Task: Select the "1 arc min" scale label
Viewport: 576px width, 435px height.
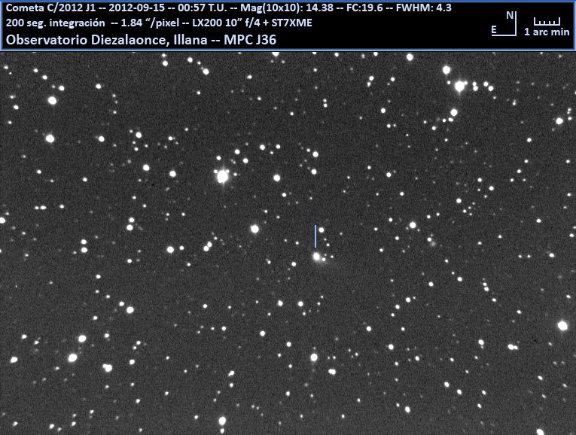Action: tap(547, 32)
